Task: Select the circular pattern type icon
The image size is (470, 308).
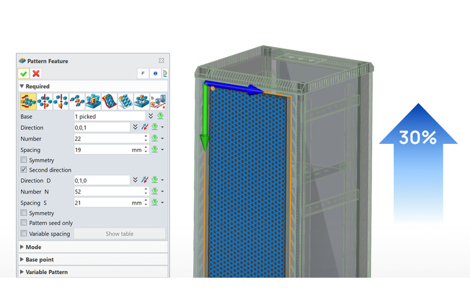Action: [44, 100]
